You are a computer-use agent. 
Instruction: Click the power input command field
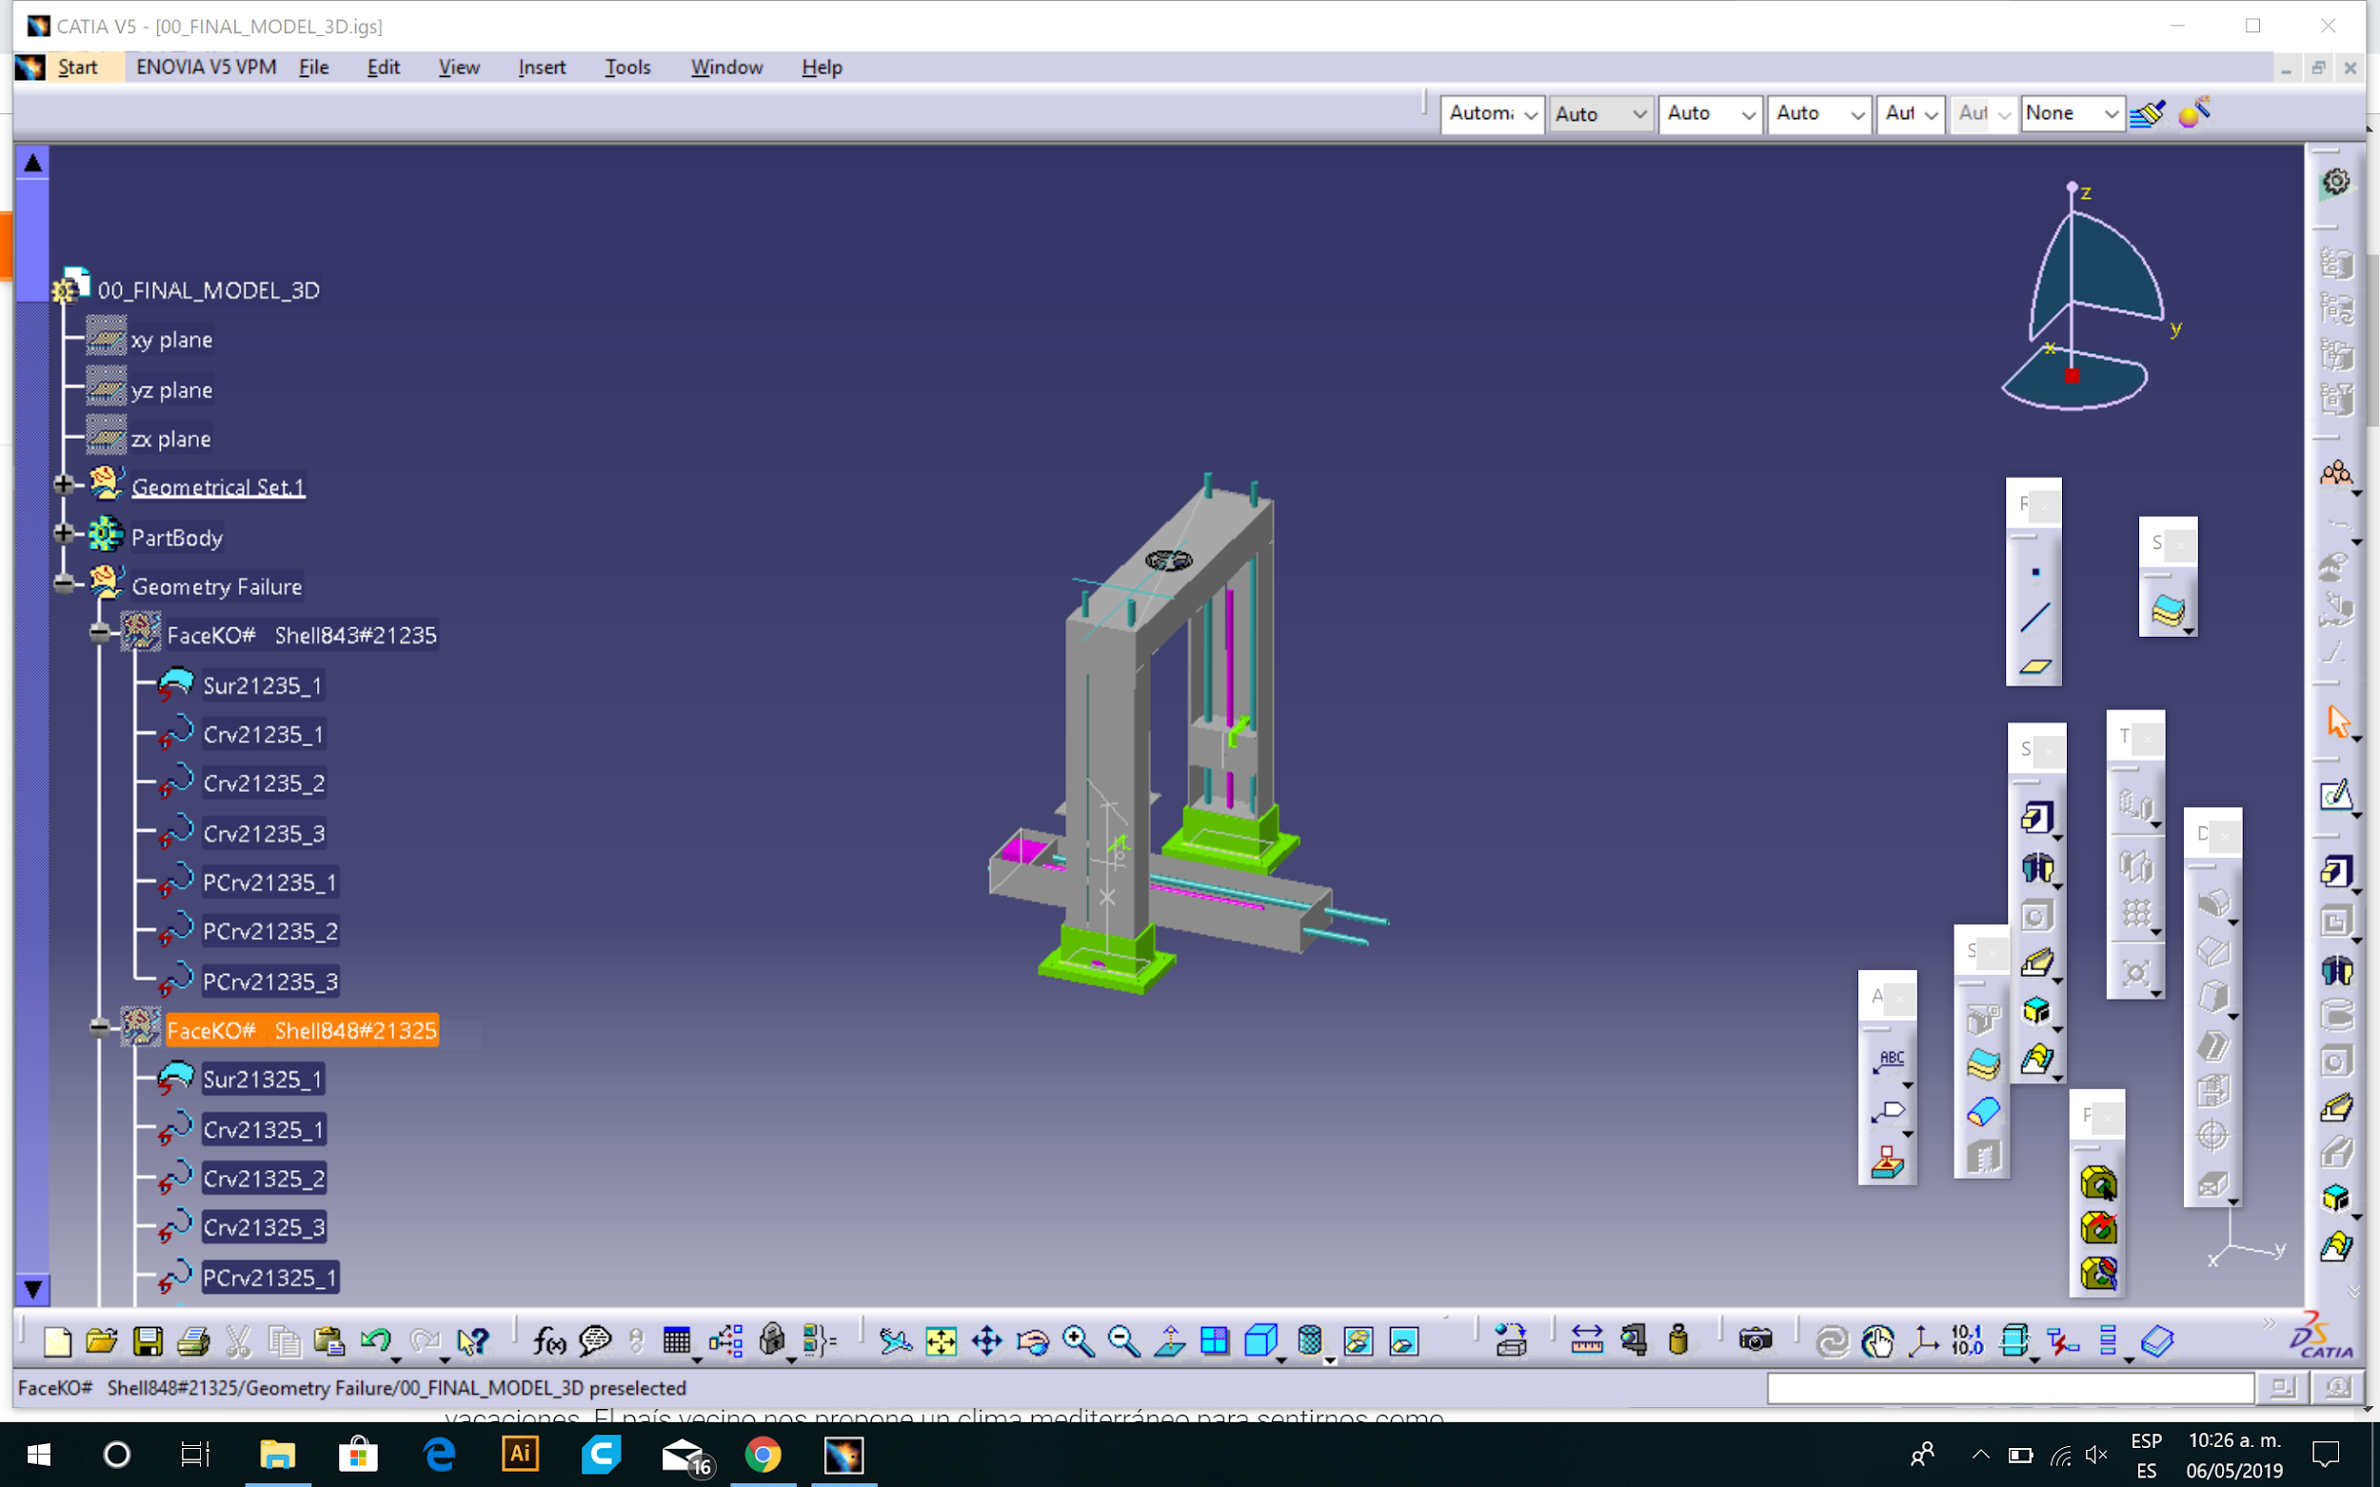(x=2010, y=1388)
